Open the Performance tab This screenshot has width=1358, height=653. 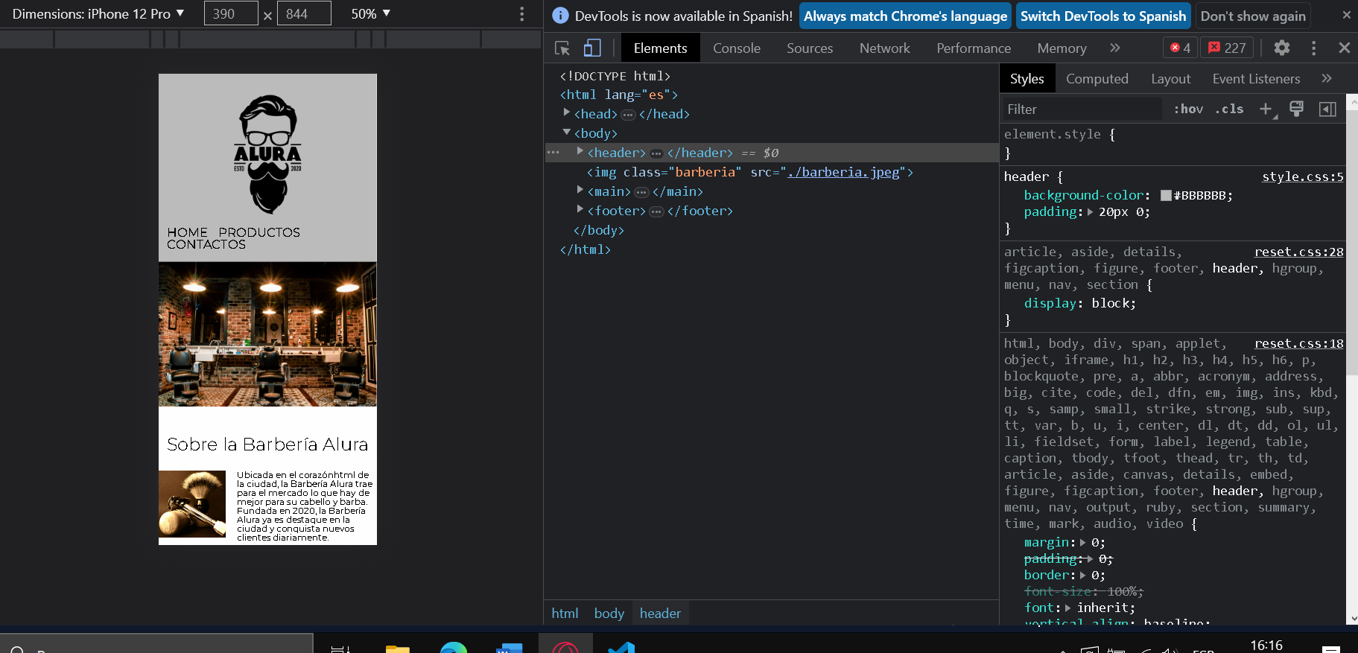click(x=974, y=48)
